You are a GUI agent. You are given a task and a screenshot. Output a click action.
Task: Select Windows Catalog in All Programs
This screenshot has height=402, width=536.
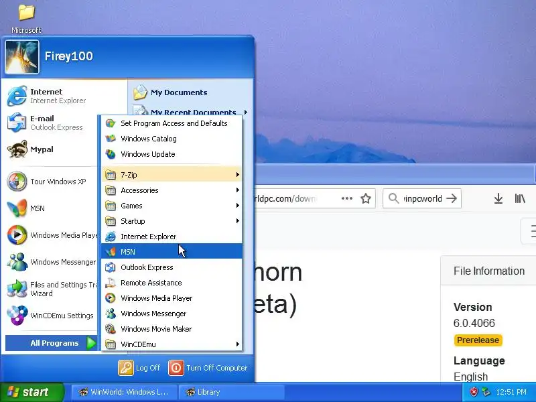point(172,139)
